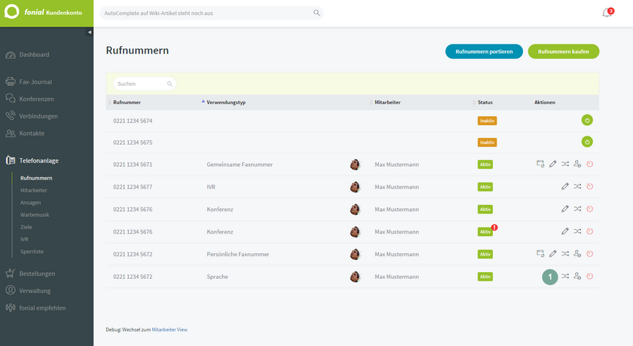Expand the Telefonanlage sidebar section
Image resolution: width=633 pixels, height=346 pixels.
[38, 161]
